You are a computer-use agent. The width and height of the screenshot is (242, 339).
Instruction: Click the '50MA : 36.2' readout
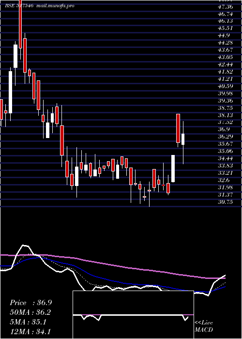click(30, 312)
